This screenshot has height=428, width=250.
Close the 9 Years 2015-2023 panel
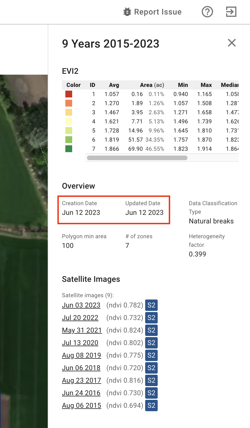click(x=232, y=43)
